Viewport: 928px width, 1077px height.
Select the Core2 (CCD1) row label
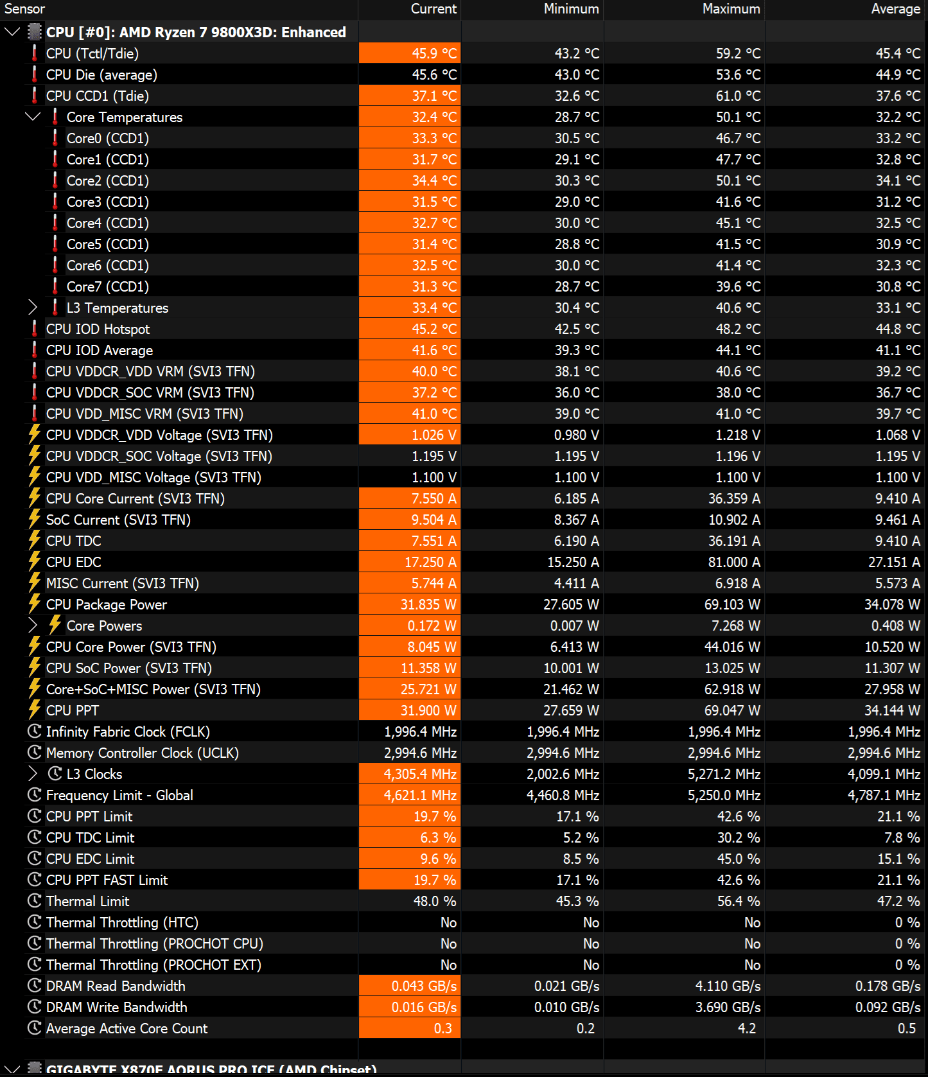click(x=108, y=180)
